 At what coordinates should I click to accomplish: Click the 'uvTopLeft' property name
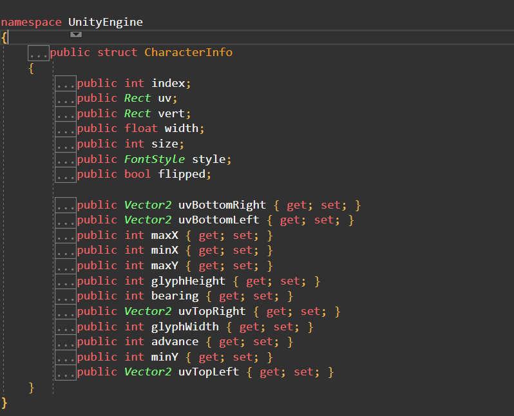point(209,372)
